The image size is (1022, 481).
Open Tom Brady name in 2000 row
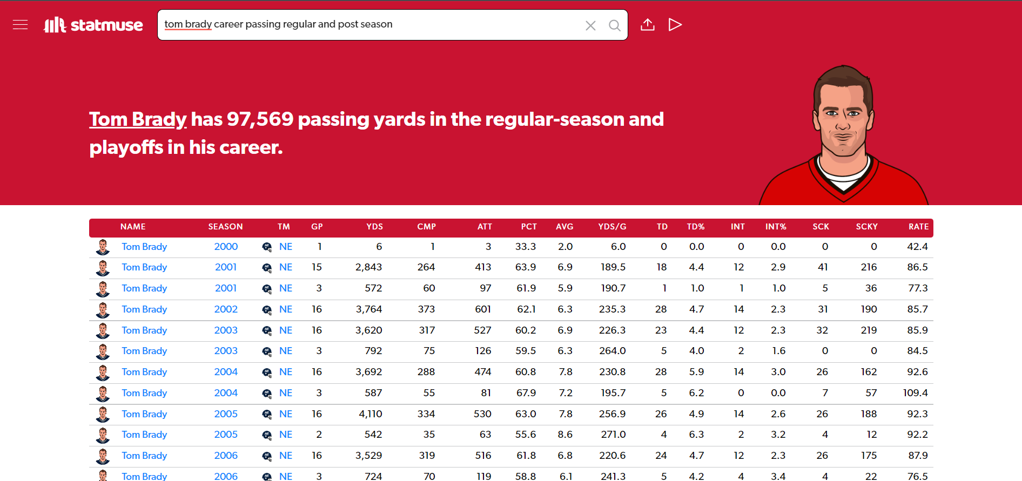144,247
